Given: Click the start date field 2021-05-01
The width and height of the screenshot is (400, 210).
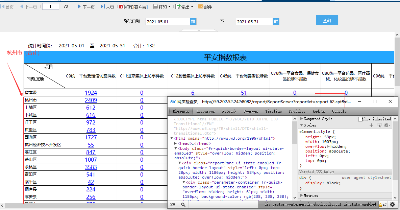Looking at the screenshot, I should click(x=168, y=22).
